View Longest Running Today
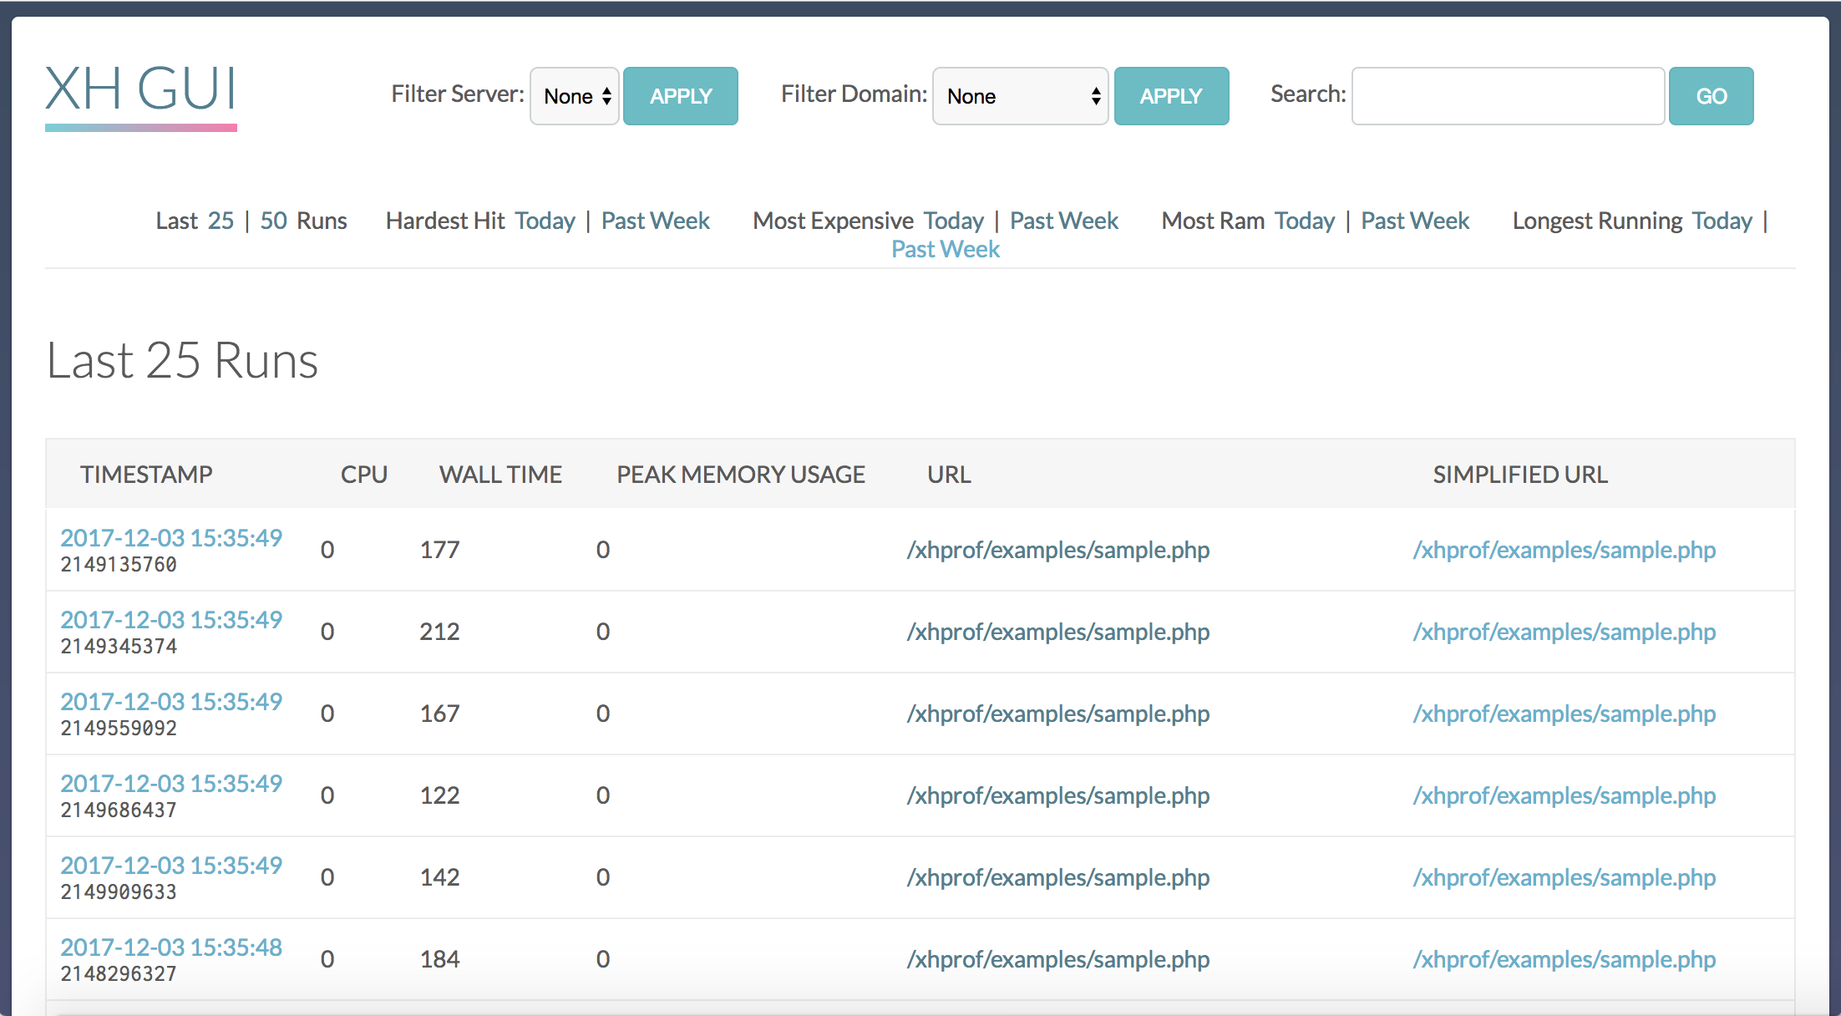The image size is (1841, 1016). [1722, 221]
